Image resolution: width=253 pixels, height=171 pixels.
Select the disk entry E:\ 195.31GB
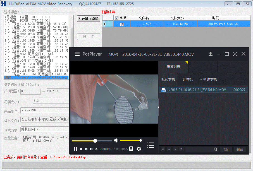click(x=36, y=30)
